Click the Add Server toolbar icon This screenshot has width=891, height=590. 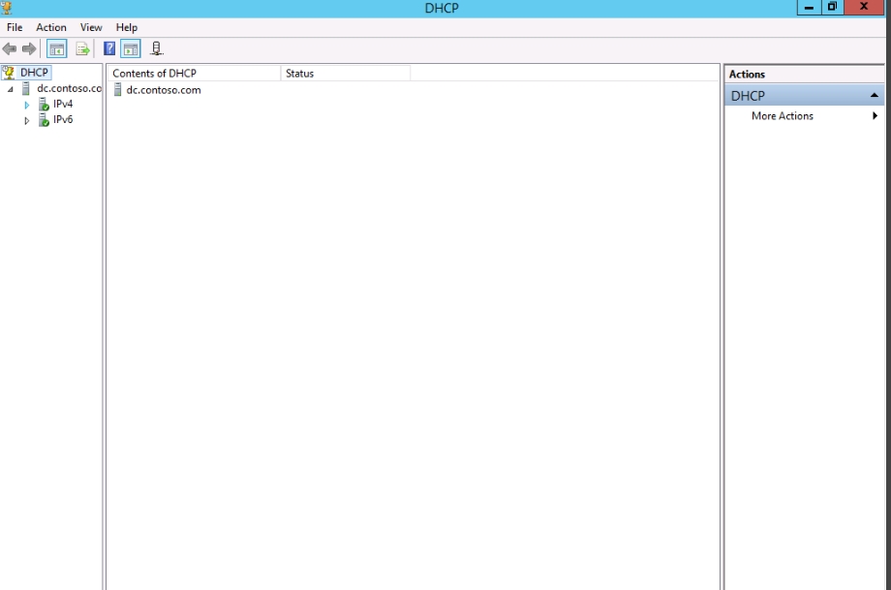tap(157, 48)
